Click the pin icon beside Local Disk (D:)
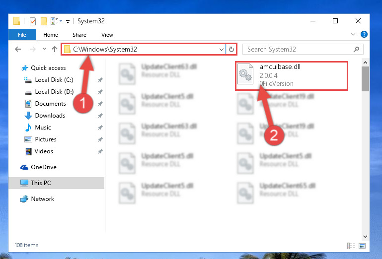 pyautogui.click(x=100, y=92)
